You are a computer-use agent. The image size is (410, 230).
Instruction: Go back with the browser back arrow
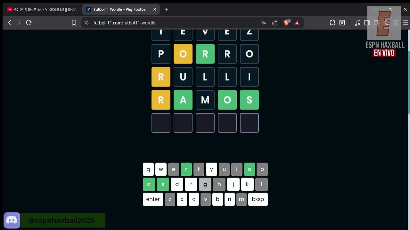pos(10,23)
